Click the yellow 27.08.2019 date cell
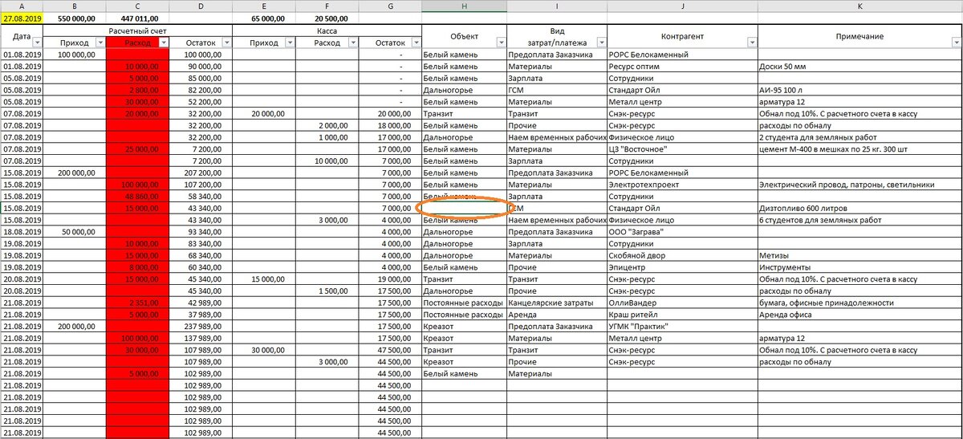Screen dimensions: 963x439 click(x=21, y=18)
